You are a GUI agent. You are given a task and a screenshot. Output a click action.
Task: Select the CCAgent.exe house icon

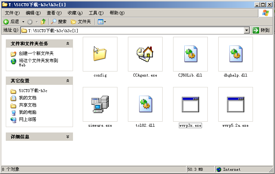click(x=145, y=54)
